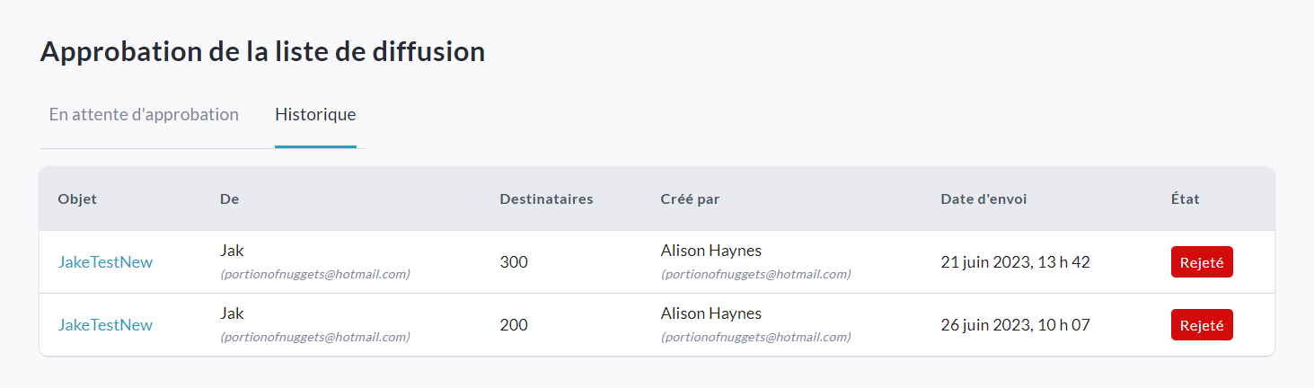Click sender Jak in the 26 juin row
The width and height of the screenshot is (1314, 388).
(232, 313)
